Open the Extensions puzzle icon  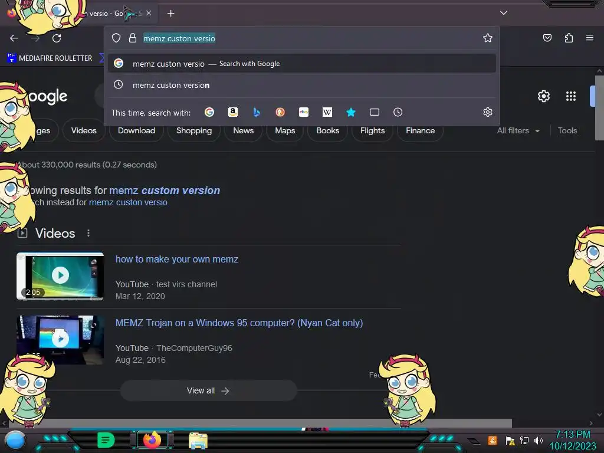[x=569, y=38]
